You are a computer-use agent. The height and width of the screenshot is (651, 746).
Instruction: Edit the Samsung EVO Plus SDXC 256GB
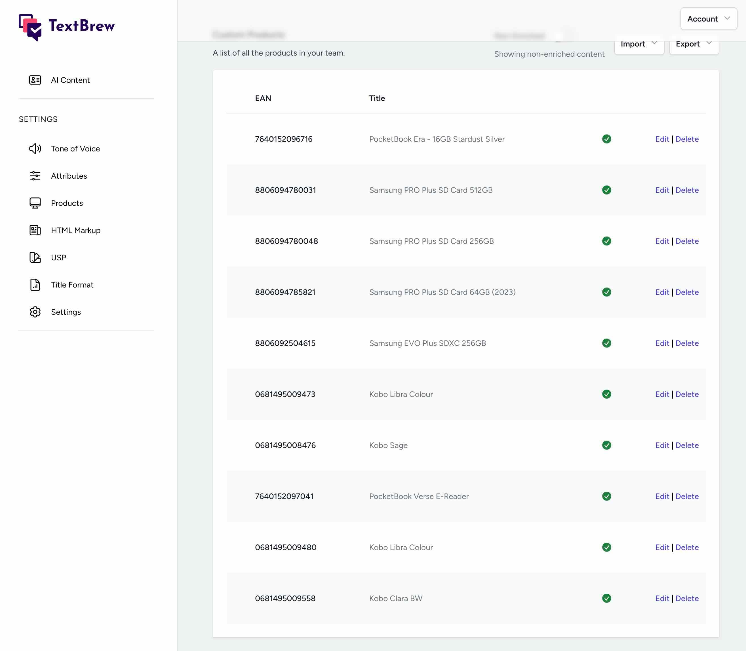point(662,343)
